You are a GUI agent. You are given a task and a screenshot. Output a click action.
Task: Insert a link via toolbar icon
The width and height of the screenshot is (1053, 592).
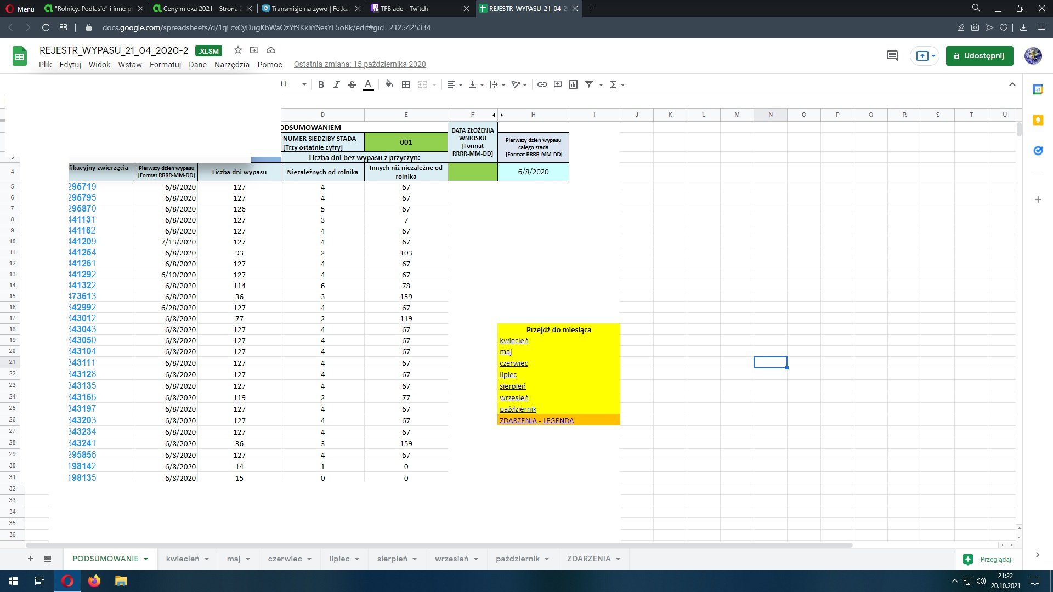pos(542,84)
